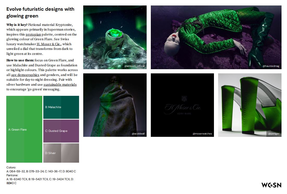Open the @hauntedmag green quilted outfit photo
Viewport: 287px width, 194px height.
click(x=216, y=37)
